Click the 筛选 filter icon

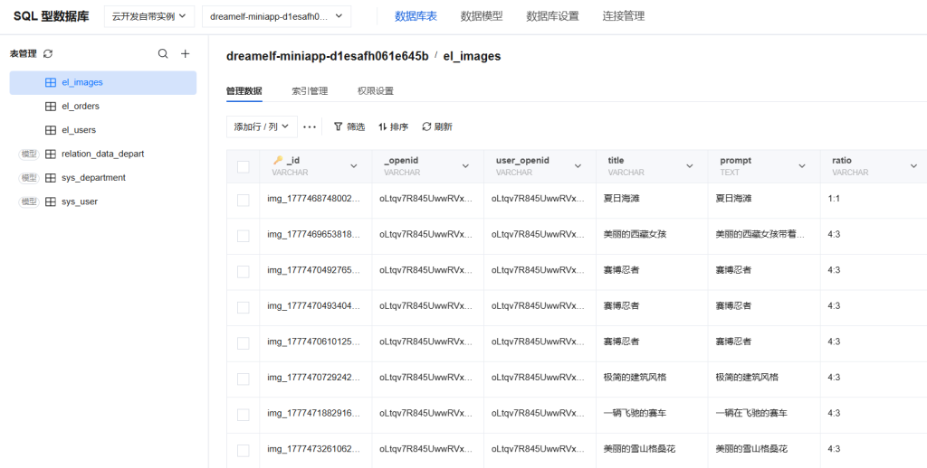[x=339, y=127]
